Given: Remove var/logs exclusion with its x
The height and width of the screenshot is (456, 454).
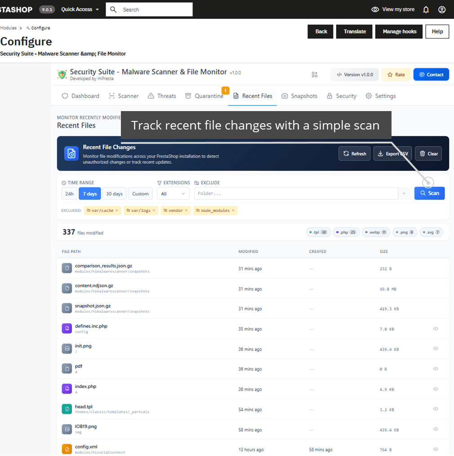Looking at the screenshot, I should tap(154, 210).
